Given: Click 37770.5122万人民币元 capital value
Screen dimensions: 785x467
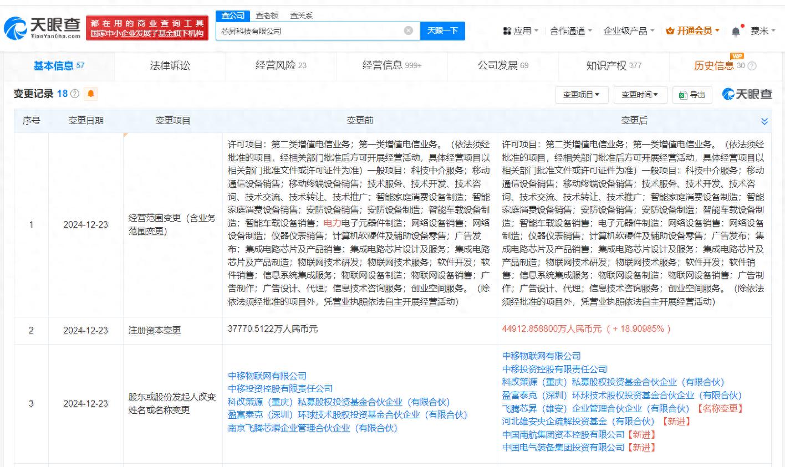Looking at the screenshot, I should [273, 329].
